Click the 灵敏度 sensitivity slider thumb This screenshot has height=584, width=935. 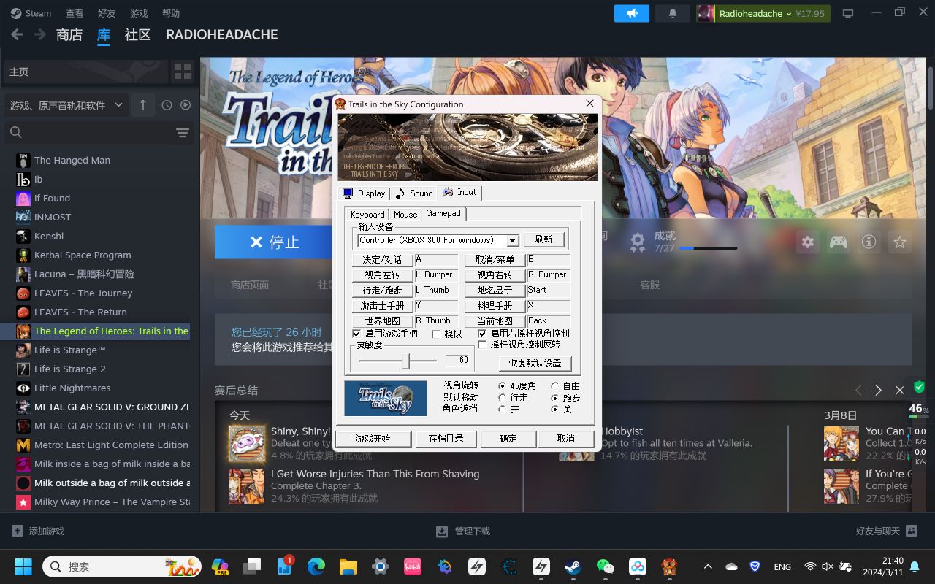[408, 361]
